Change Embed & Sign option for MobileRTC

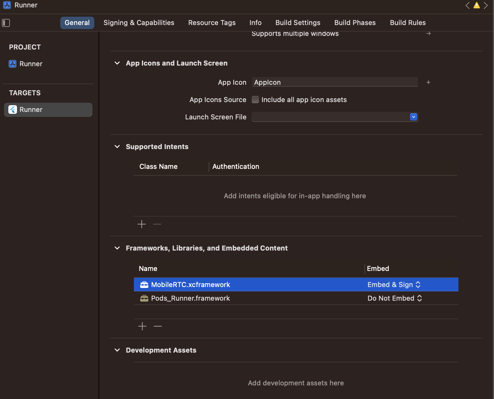pyautogui.click(x=394, y=285)
